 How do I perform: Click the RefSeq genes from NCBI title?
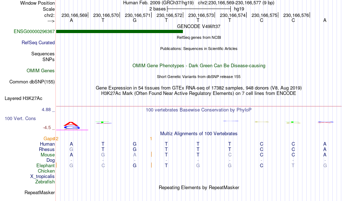coord(199,37)
